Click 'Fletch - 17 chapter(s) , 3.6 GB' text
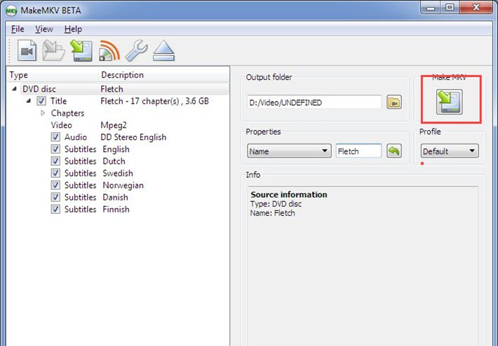This screenshot has width=498, height=346. point(154,101)
